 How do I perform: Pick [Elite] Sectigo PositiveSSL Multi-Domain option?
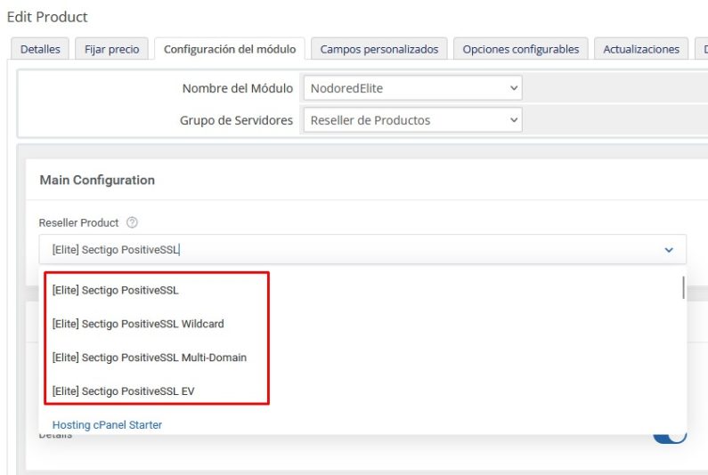coord(150,358)
